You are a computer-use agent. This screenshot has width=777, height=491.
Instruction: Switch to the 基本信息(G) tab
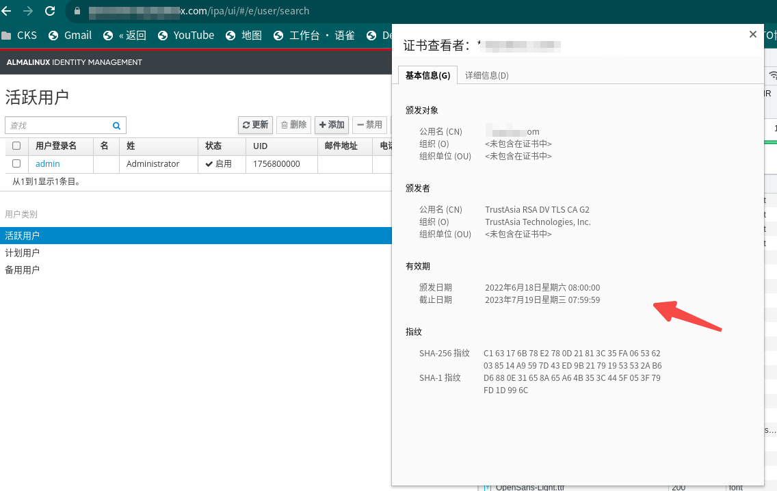pos(427,75)
